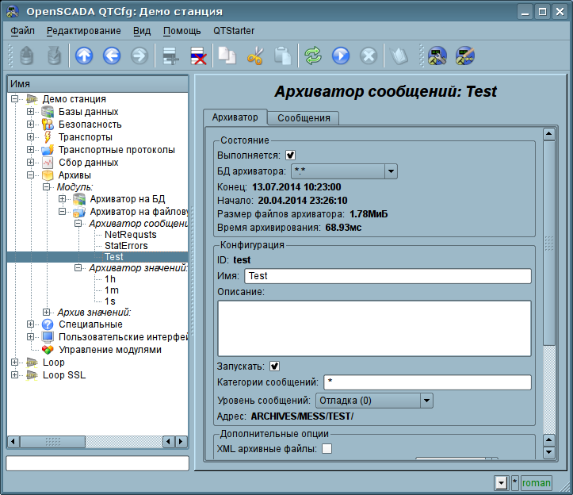Toggle the Выполняется checkbox
Viewport: 573px width, 495px height.
point(291,155)
